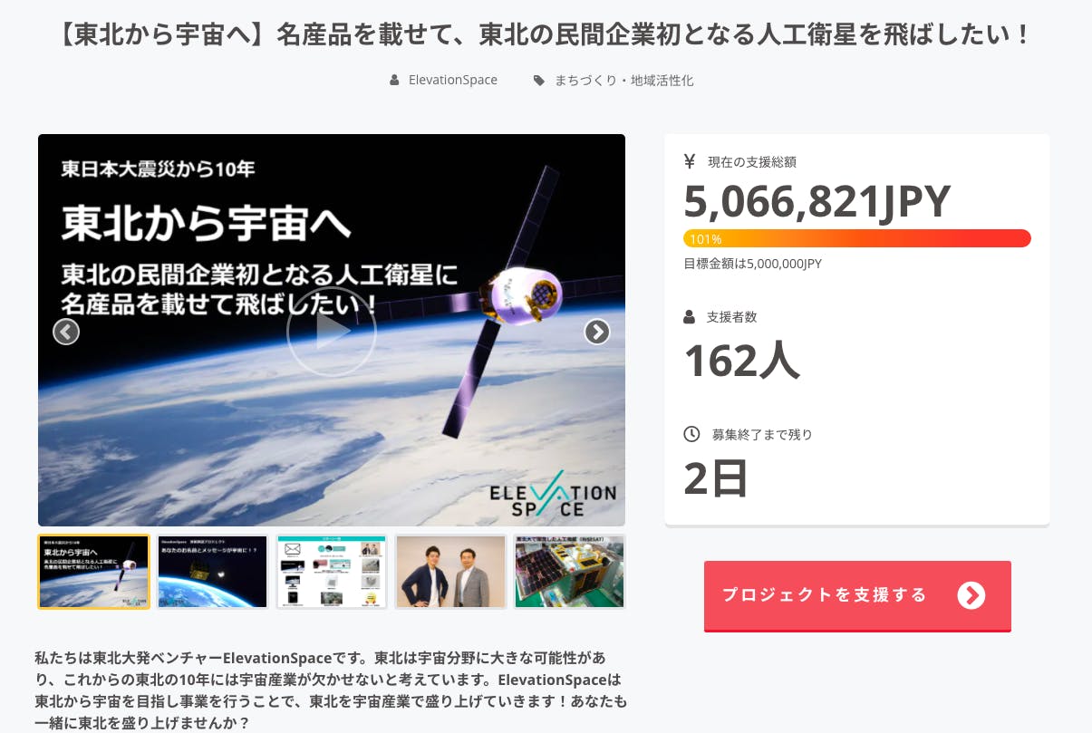This screenshot has width=1092, height=733.
Task: Click the person icon beside ElevationSpace
Action: [394, 80]
